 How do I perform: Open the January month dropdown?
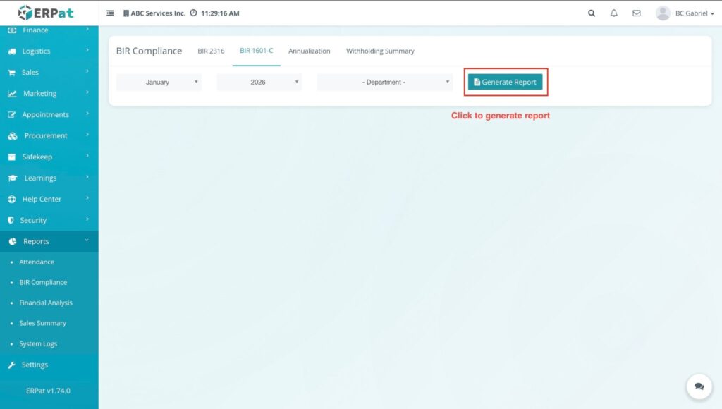tap(159, 82)
